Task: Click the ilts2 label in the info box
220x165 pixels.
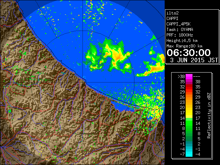Action: pos(173,13)
